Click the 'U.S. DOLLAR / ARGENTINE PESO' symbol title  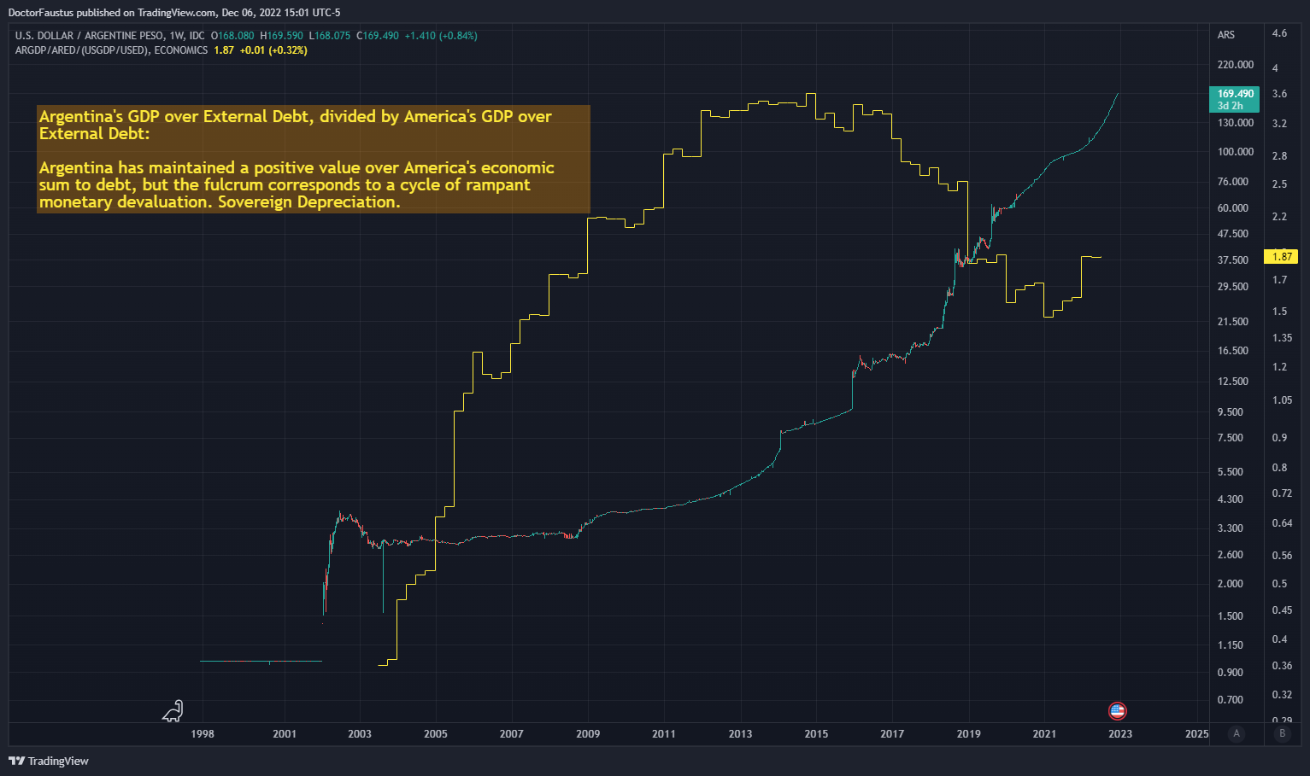(90, 36)
